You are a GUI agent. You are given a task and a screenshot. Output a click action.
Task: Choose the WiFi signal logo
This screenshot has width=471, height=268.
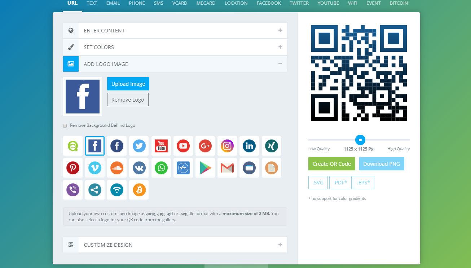[117, 190]
